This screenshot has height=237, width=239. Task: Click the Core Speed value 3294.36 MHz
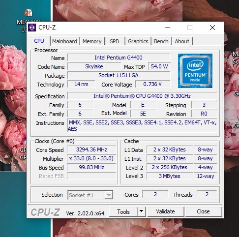point(91,149)
